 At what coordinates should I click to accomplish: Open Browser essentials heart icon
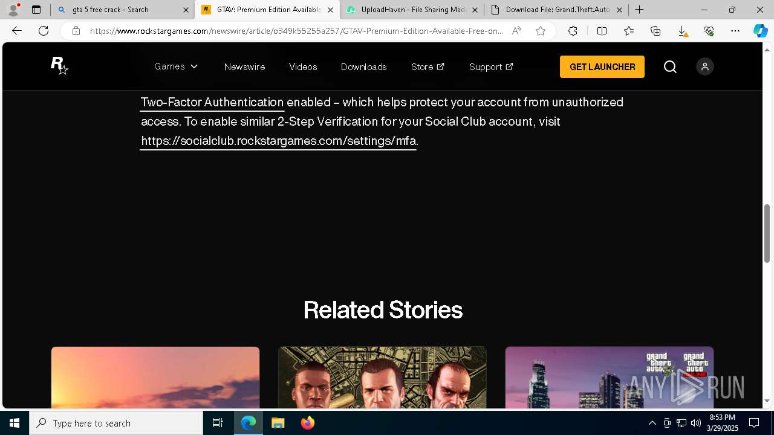tap(709, 31)
